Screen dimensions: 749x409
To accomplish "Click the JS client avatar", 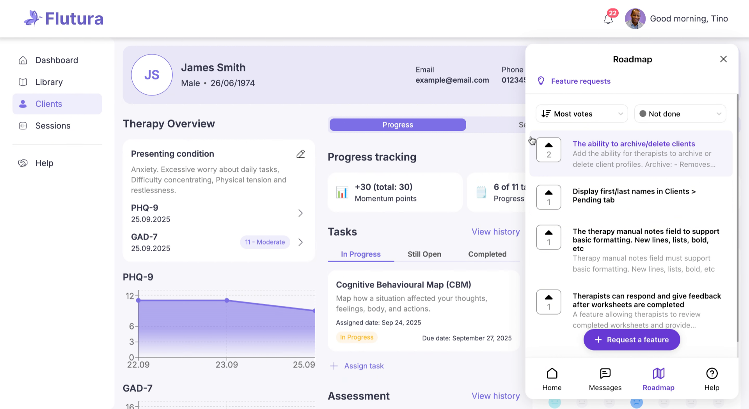I will pyautogui.click(x=152, y=75).
